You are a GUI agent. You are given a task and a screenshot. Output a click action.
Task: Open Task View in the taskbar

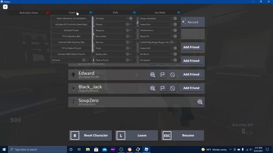tap(79, 149)
